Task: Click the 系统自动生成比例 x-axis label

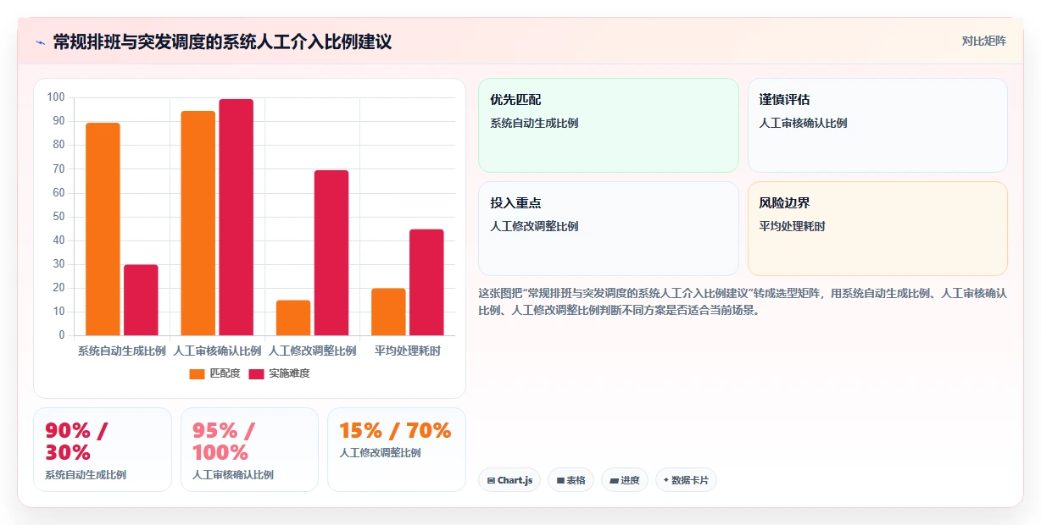Action: pos(121,351)
